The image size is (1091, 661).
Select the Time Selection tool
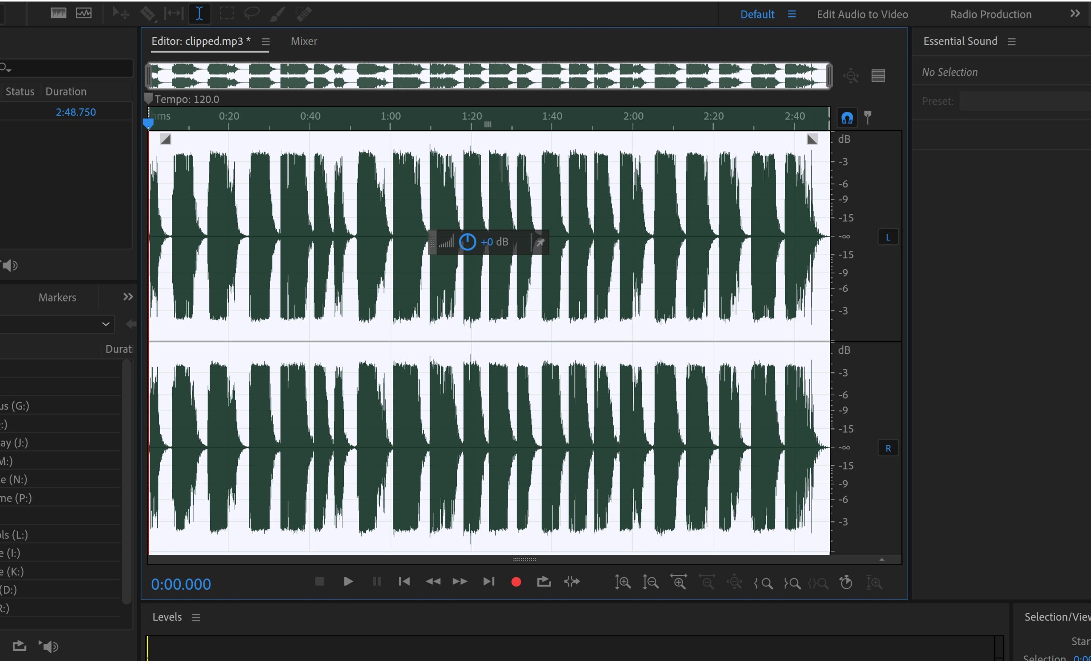coord(199,14)
